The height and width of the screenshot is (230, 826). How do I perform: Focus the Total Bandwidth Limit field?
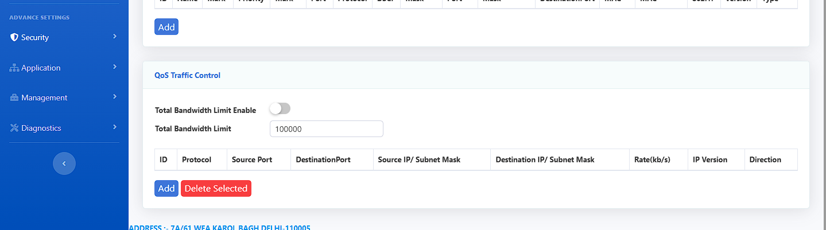[326, 129]
